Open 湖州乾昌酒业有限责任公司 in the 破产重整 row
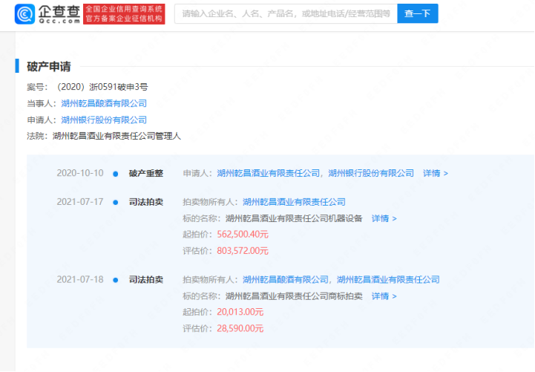This screenshot has height=372, width=535. pos(269,173)
